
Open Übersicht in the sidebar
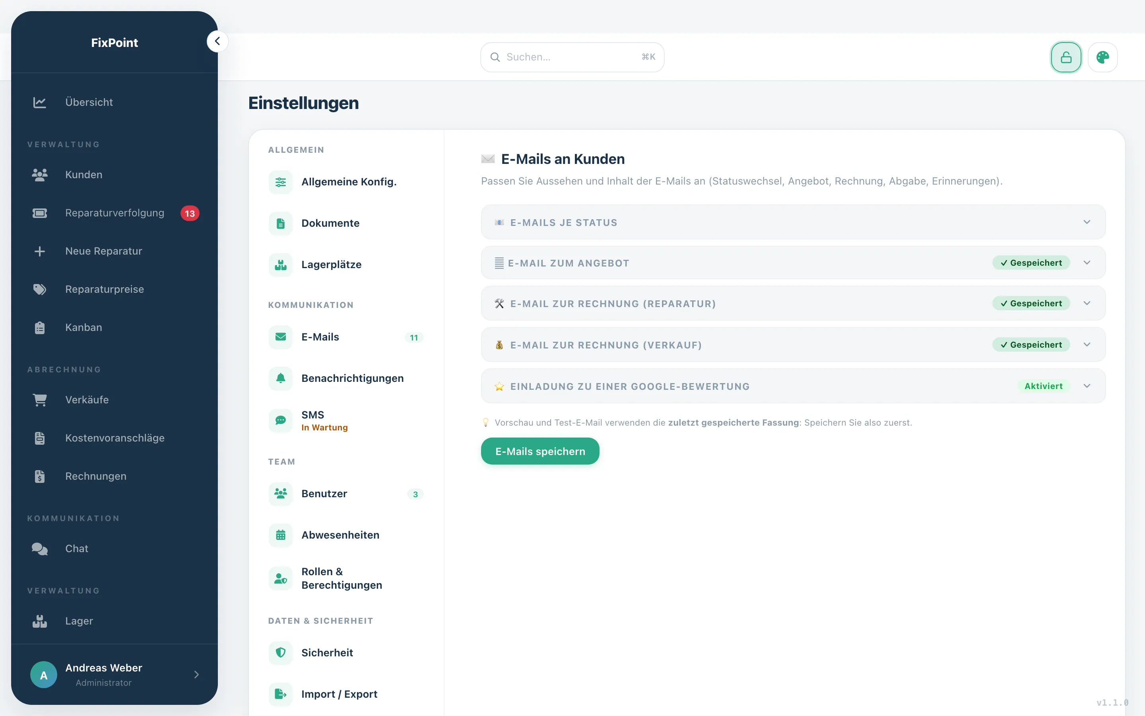click(114, 102)
